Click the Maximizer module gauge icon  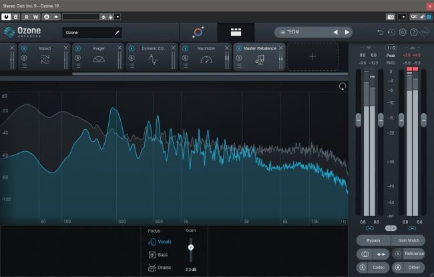[x=206, y=60]
